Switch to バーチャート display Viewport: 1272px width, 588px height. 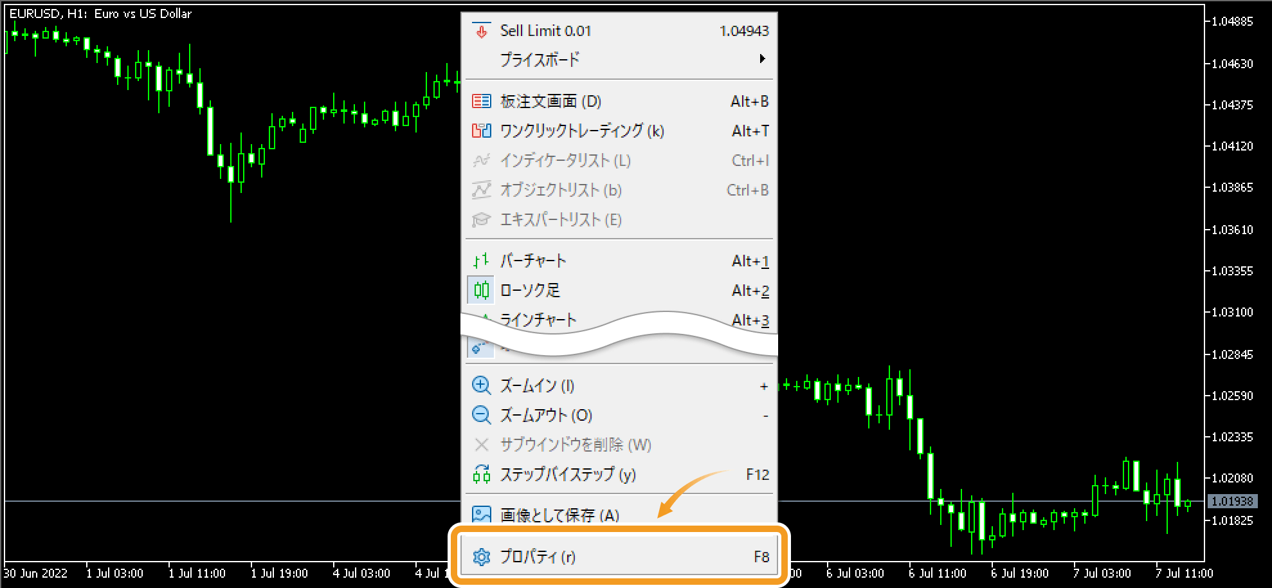click(620, 261)
